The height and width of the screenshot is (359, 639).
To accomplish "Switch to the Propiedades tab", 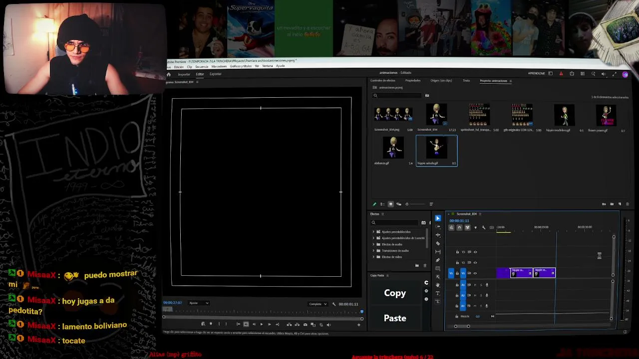I will pos(413,81).
